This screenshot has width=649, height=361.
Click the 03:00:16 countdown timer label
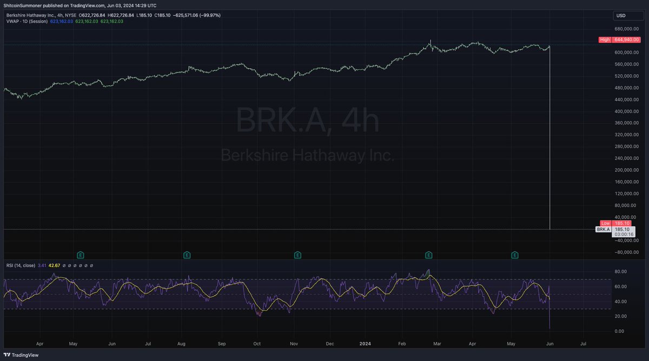point(624,234)
